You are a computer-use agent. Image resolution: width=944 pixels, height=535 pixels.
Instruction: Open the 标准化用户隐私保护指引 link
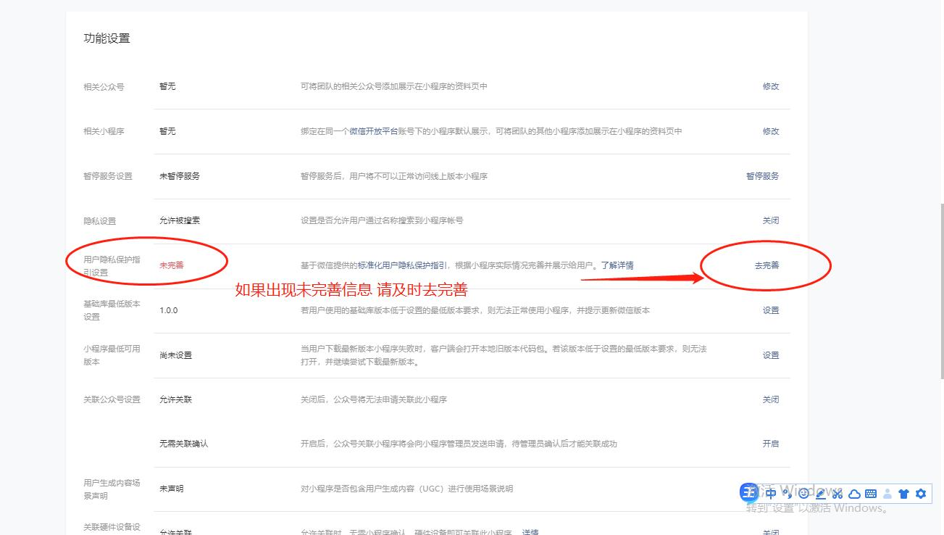[x=403, y=265]
